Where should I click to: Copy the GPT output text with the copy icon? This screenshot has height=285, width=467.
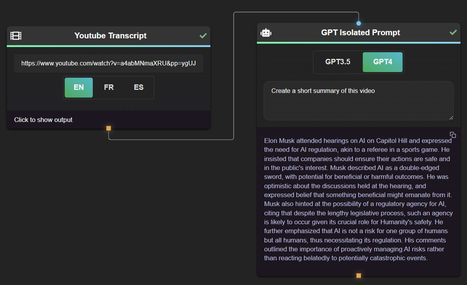[x=453, y=135]
